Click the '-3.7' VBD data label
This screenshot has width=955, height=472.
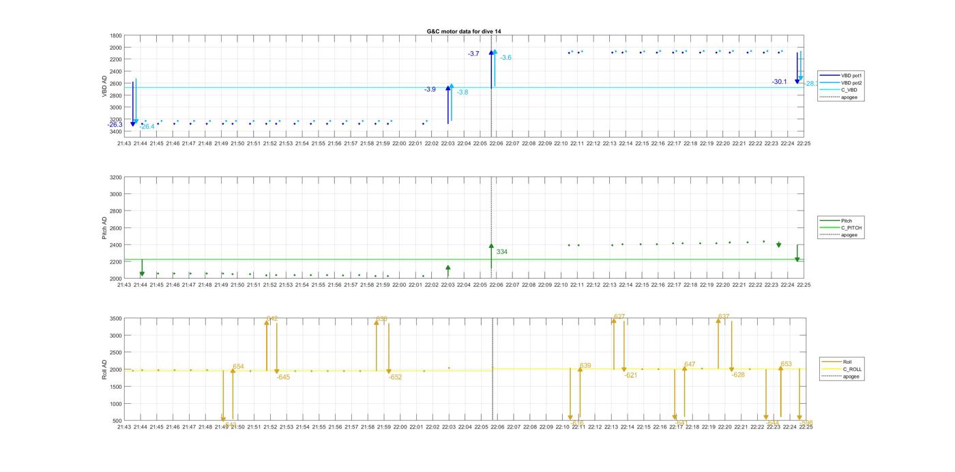[473, 54]
